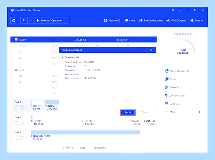Click Adjust Disk Layout in the side panel

(177, 71)
